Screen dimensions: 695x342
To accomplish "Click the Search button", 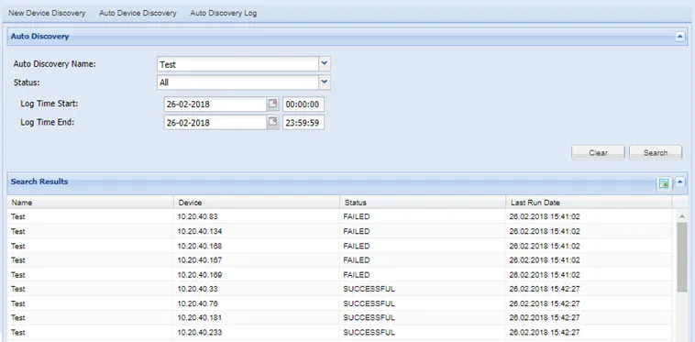I will tap(656, 152).
